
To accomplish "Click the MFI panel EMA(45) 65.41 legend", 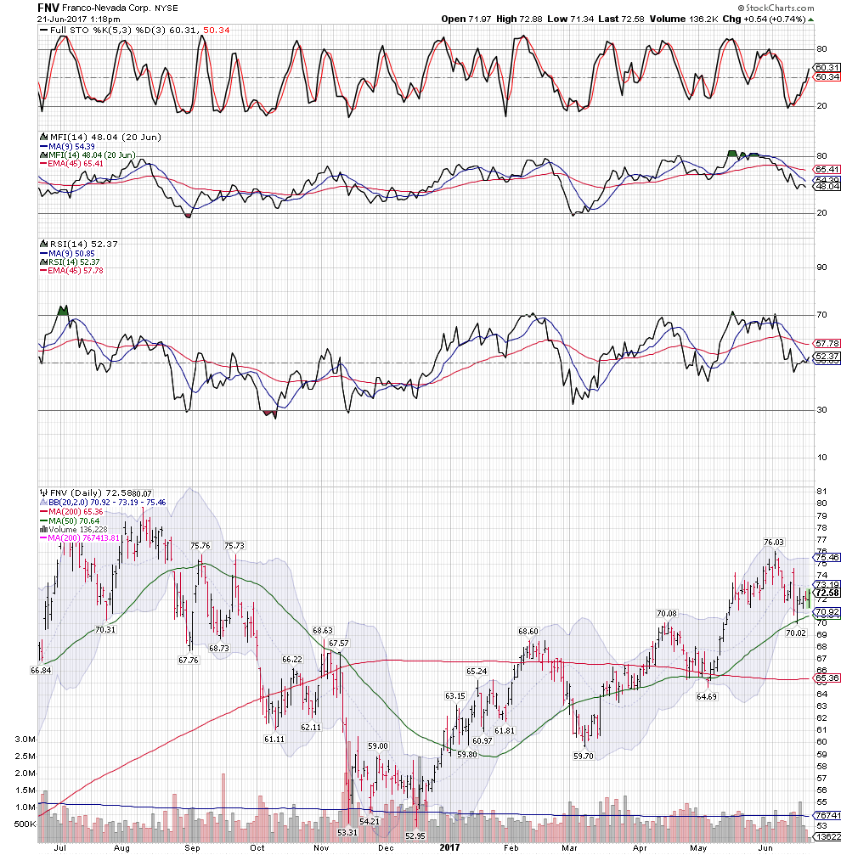I will point(71,164).
